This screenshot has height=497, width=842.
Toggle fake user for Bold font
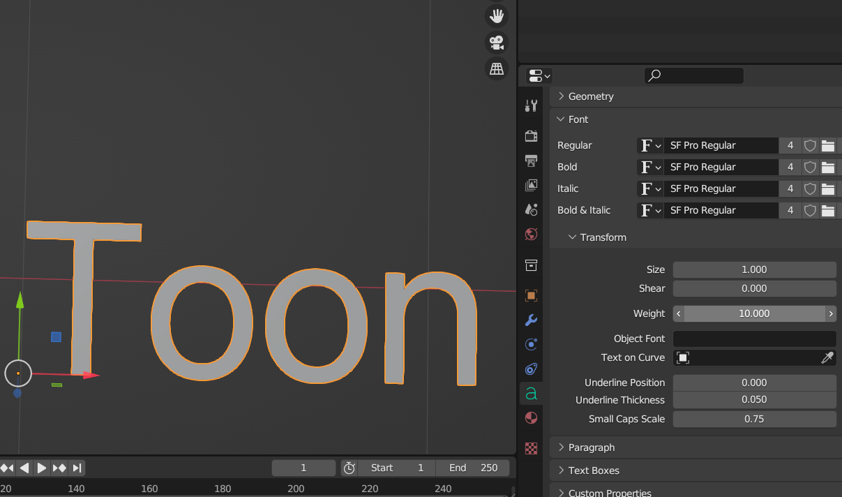810,167
